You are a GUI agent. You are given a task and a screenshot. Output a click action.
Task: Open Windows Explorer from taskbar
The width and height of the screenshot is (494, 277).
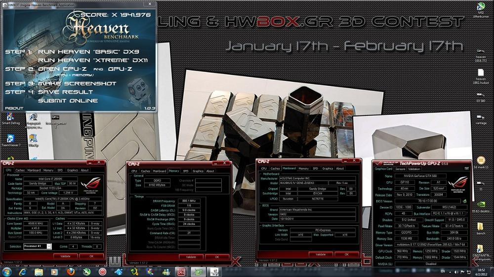39,272
